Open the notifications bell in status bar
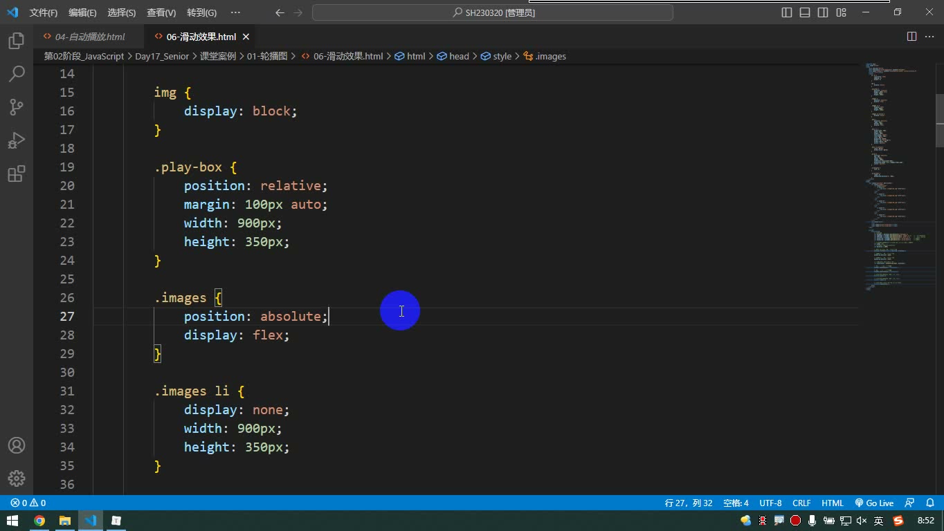This screenshot has height=531, width=944. point(930,503)
